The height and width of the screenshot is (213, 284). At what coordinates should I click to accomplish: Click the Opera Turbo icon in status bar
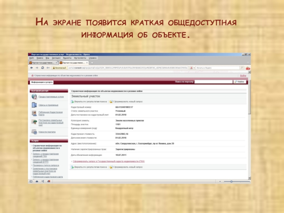(49, 181)
